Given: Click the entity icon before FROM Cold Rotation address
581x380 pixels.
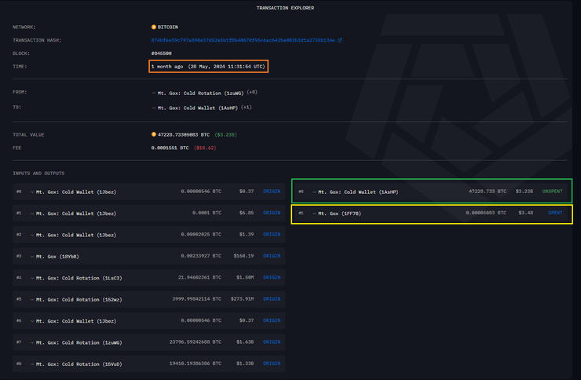Looking at the screenshot, I should pyautogui.click(x=153, y=92).
